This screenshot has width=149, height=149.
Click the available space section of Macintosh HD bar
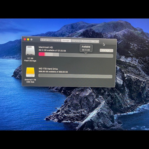pos(86,55)
